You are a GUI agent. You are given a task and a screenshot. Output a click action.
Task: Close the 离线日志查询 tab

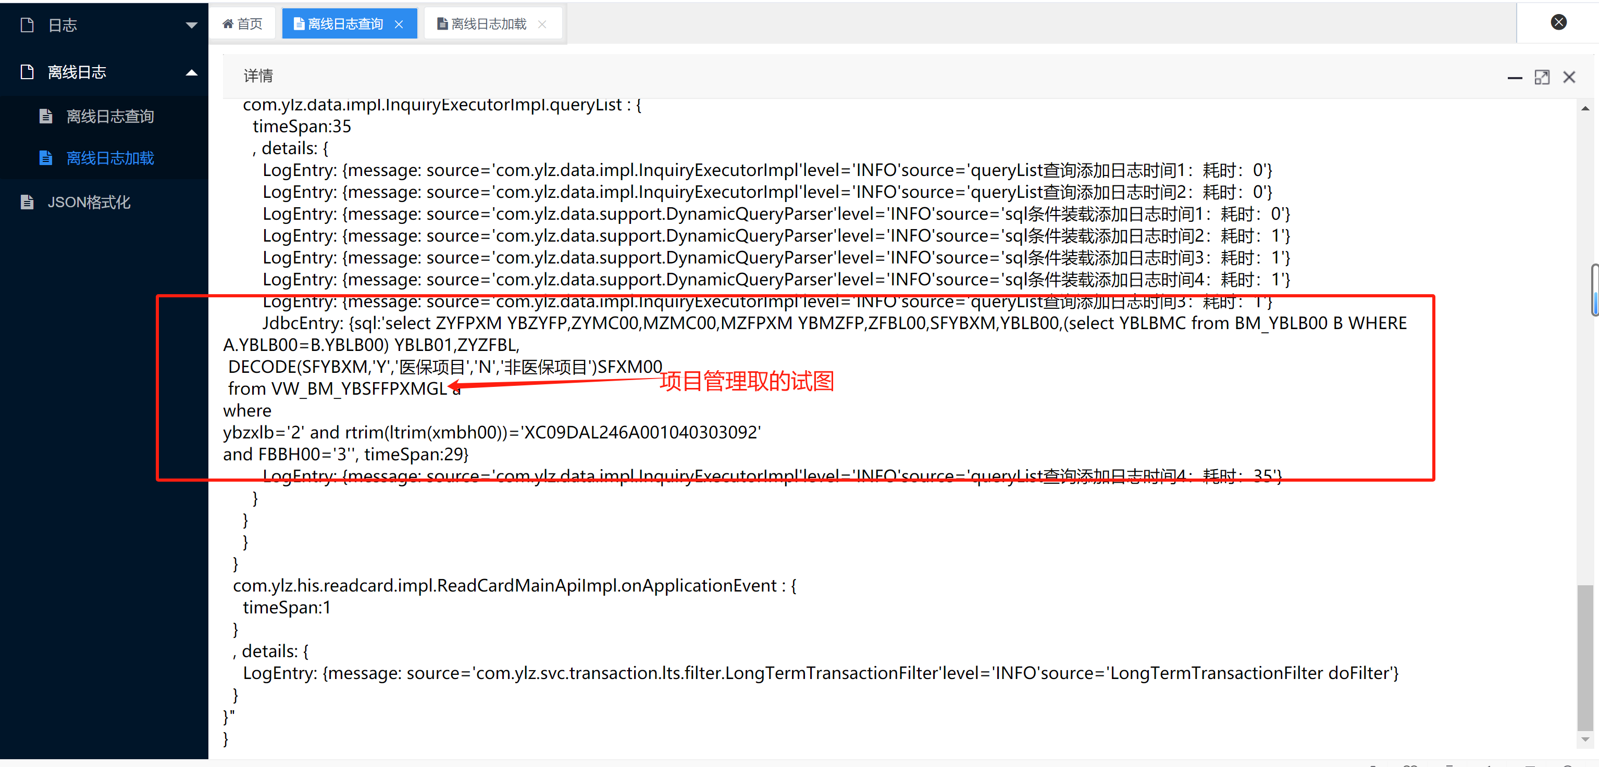click(399, 24)
